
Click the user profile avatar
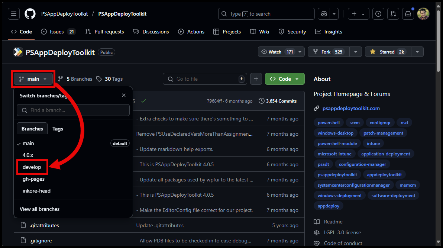click(x=423, y=14)
